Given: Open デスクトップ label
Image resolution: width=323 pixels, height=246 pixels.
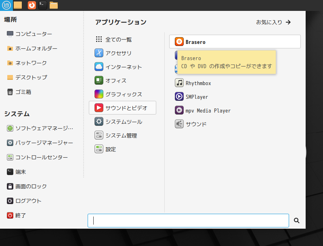Looking at the screenshot, I should [x=31, y=77].
